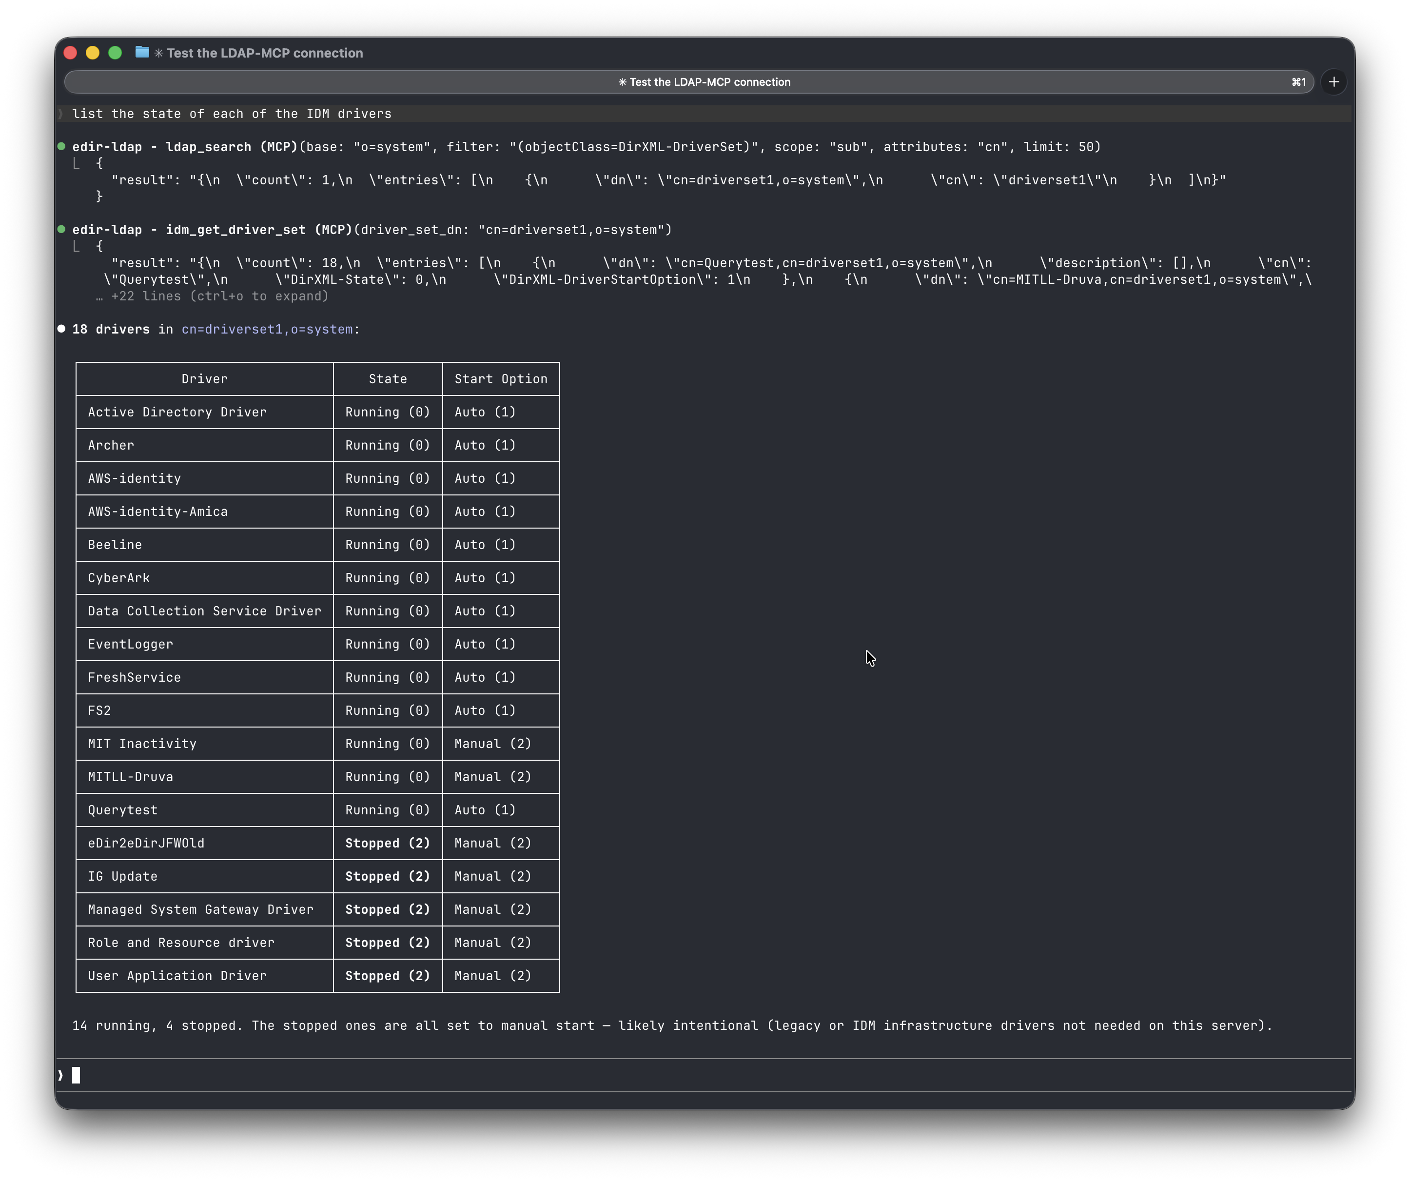Select 'Data Collection Service Driver' cell
The height and width of the screenshot is (1182, 1410).
205,611
